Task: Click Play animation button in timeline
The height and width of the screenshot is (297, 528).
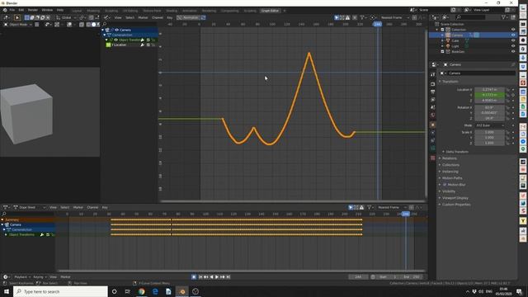Action: [x=216, y=277]
